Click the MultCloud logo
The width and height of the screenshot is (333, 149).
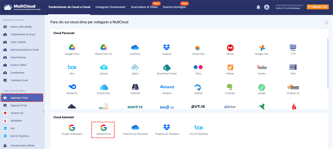(22, 7)
